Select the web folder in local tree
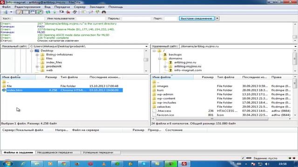The width and height of the screenshot is (298, 167). 49,70
